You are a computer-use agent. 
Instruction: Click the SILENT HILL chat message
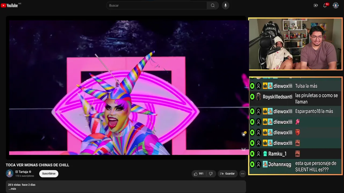coord(316,166)
